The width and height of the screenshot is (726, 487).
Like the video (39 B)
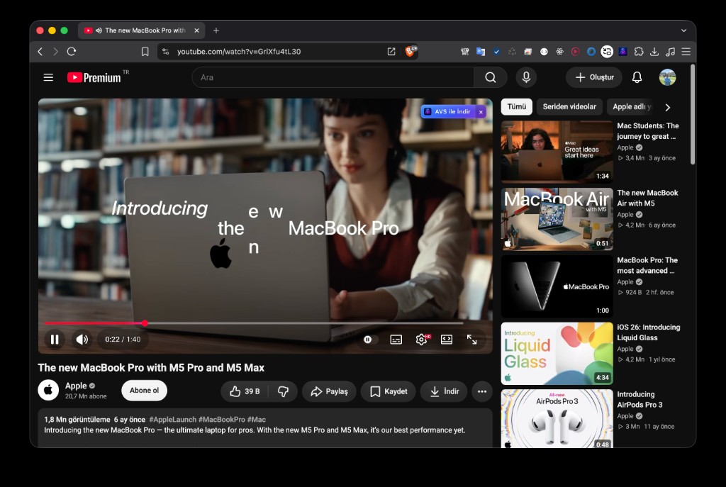[245, 391]
